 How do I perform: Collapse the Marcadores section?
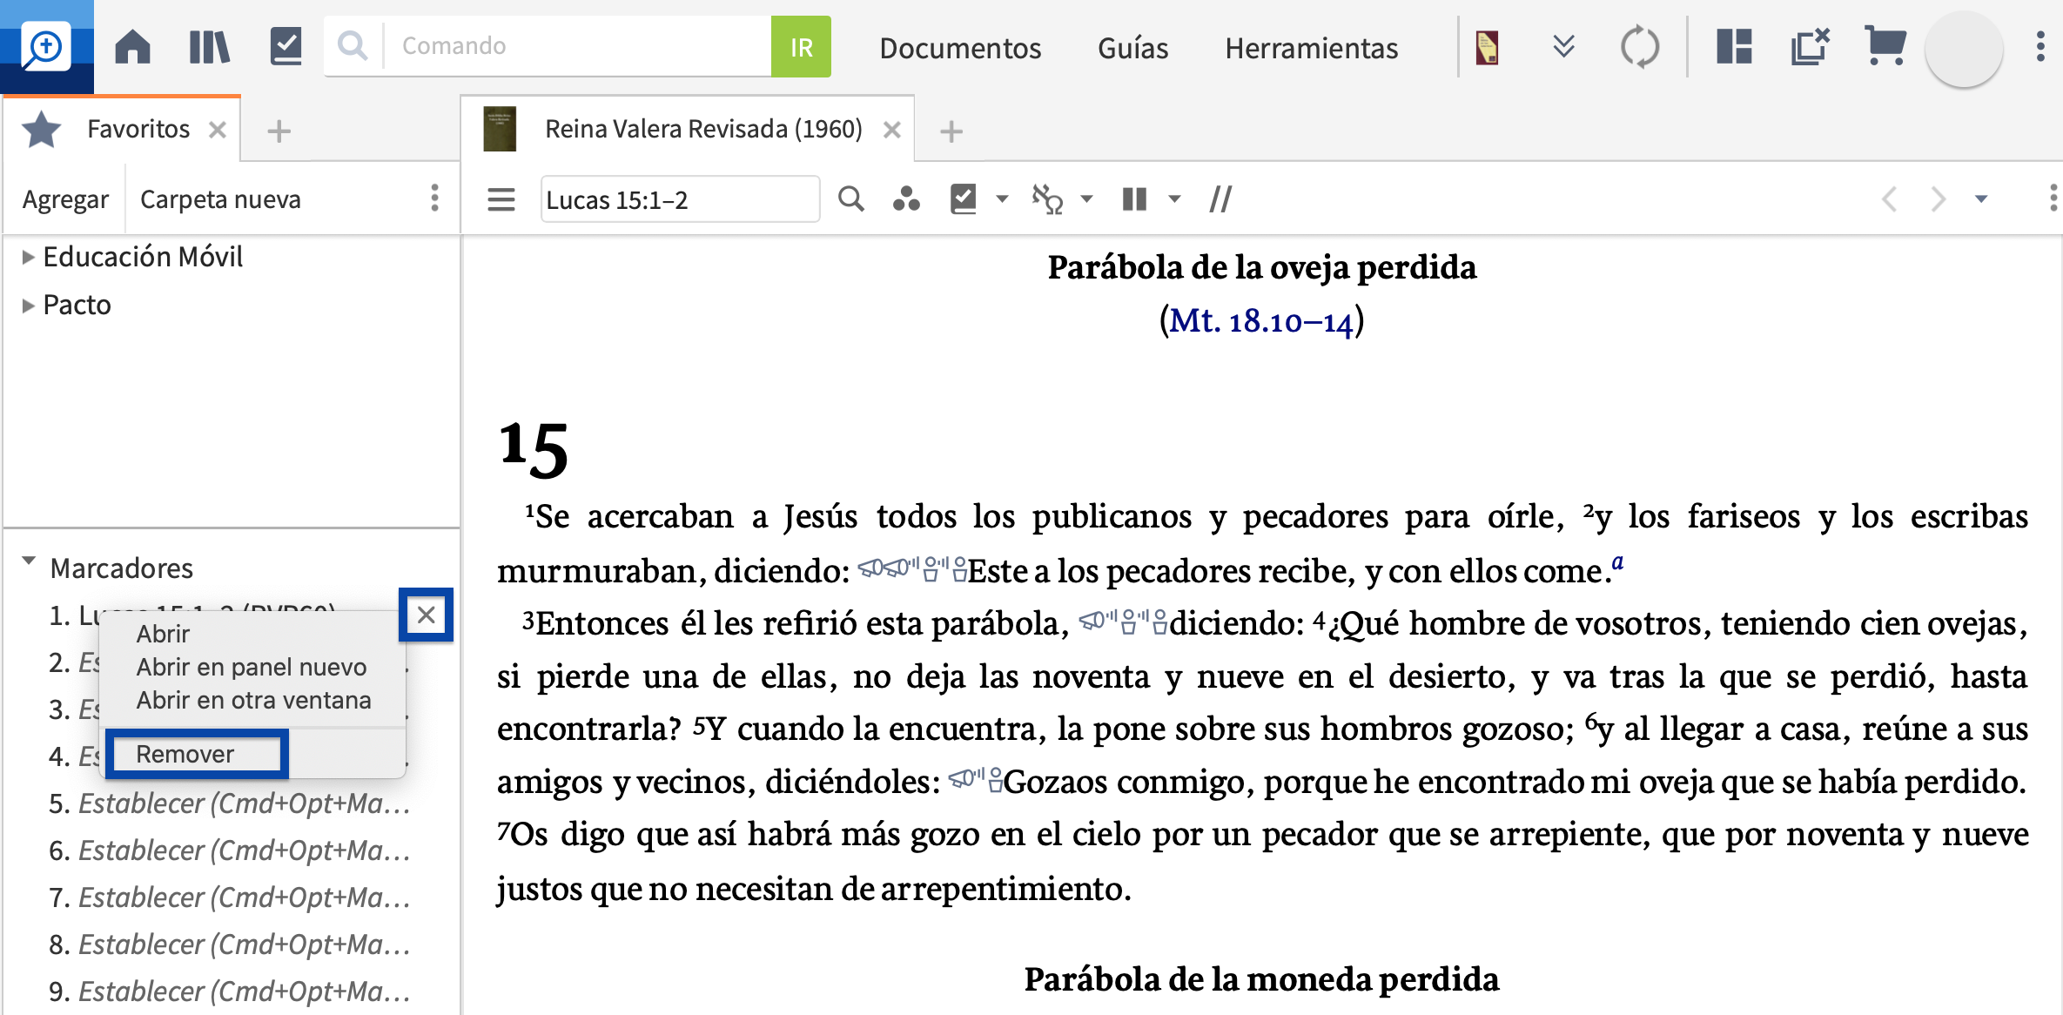[x=29, y=562]
